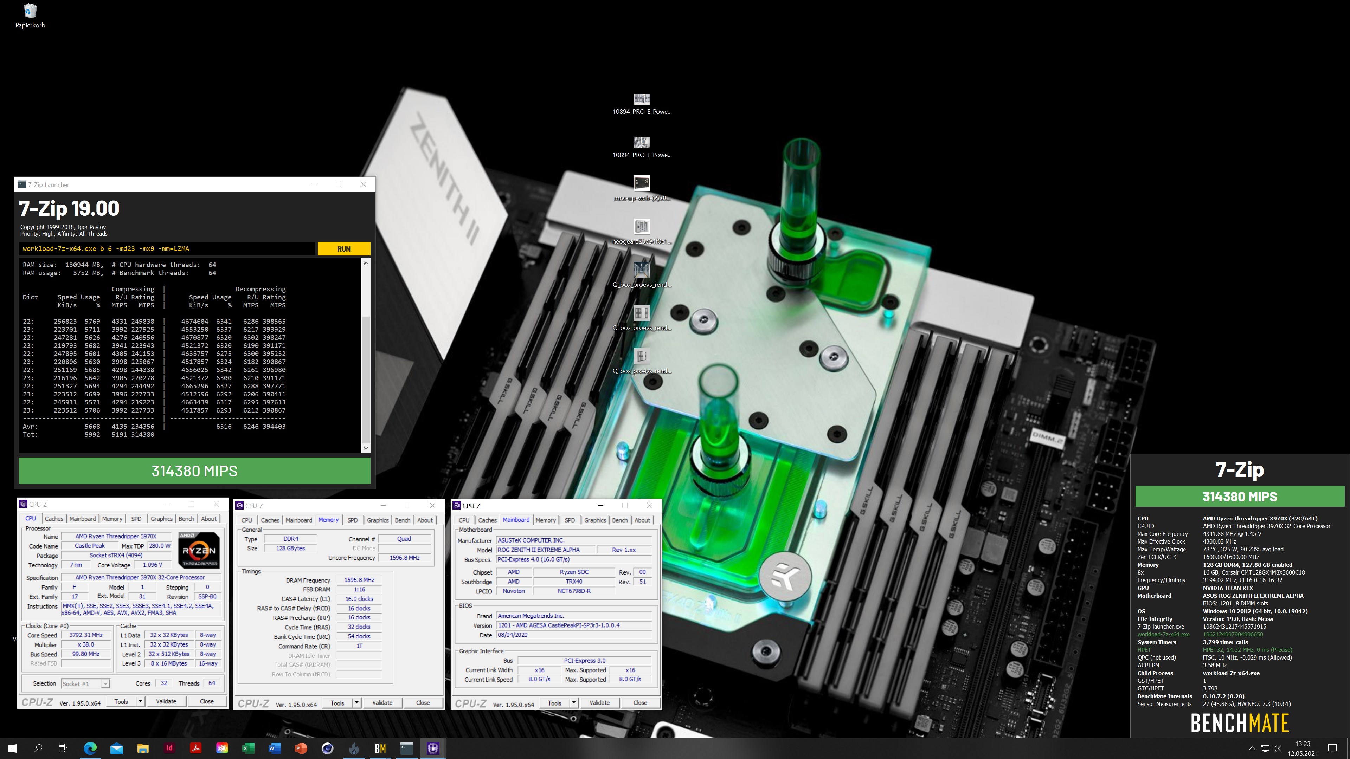Click the BENCHMATE logo in result panel
Screen dimensions: 1350x759
1240,724
